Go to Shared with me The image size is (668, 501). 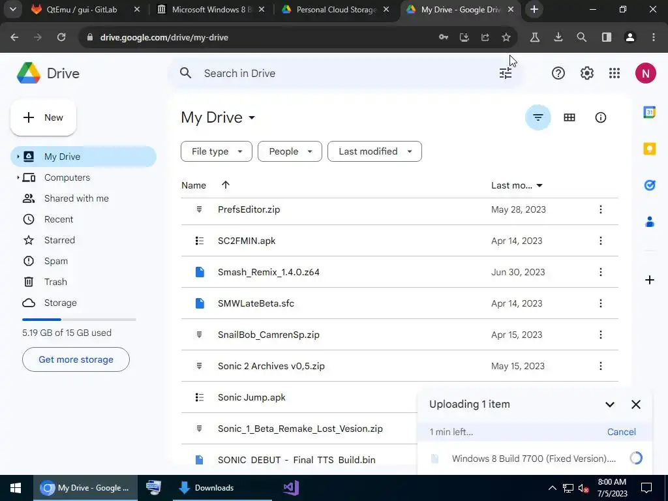tap(76, 198)
